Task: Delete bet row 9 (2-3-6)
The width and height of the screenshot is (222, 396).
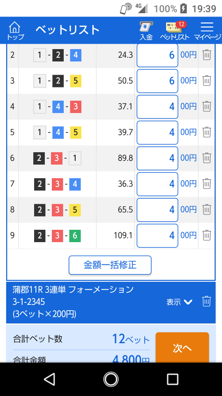Action: [x=207, y=235]
